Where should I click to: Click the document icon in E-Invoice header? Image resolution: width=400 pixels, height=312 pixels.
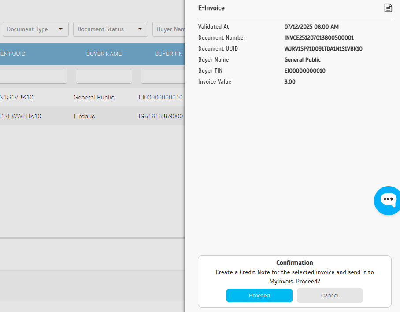click(388, 8)
